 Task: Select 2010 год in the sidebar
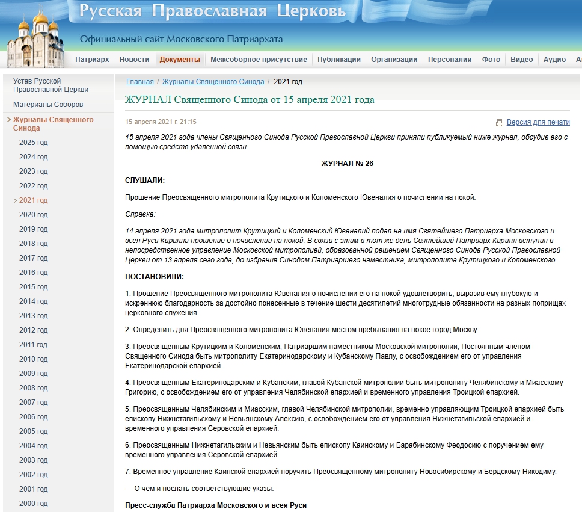click(x=34, y=359)
